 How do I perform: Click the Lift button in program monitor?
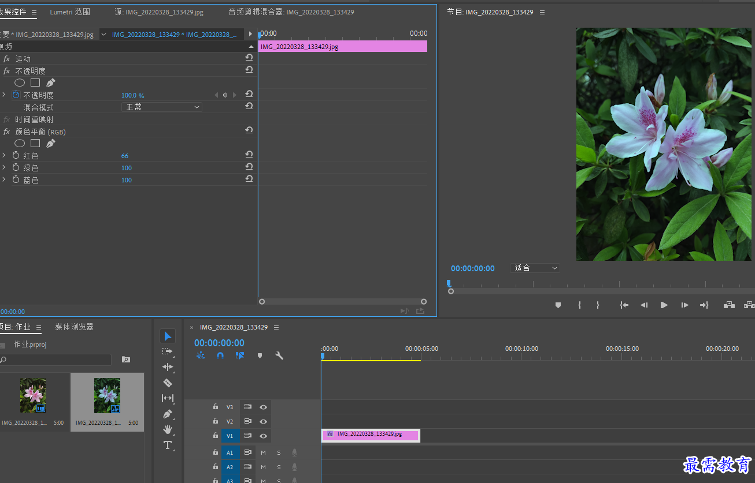[729, 305]
